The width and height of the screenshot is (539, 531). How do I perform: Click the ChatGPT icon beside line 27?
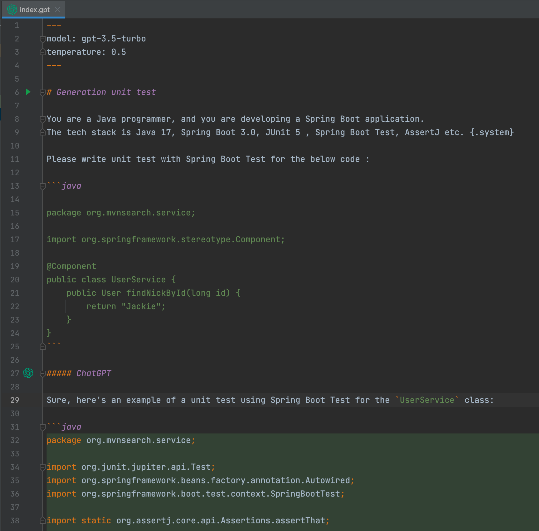click(x=28, y=373)
